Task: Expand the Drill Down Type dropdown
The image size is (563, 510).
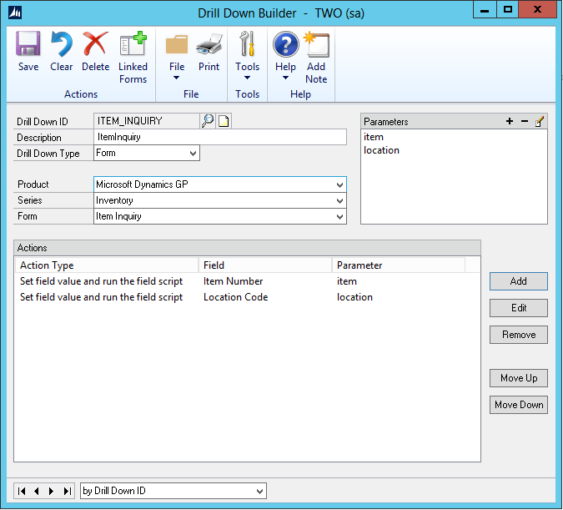Action: tap(193, 154)
